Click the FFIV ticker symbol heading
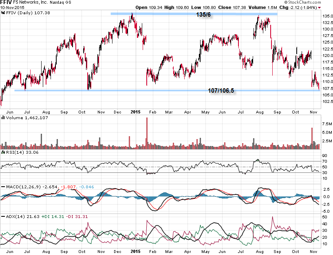The height and width of the screenshot is (255, 333). [x=6, y=2]
